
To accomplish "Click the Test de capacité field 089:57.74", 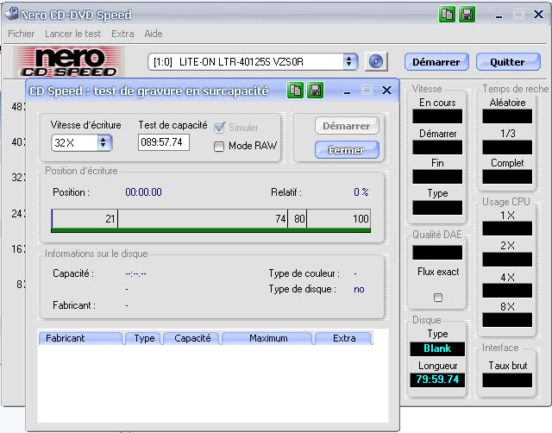I will pyautogui.click(x=164, y=142).
